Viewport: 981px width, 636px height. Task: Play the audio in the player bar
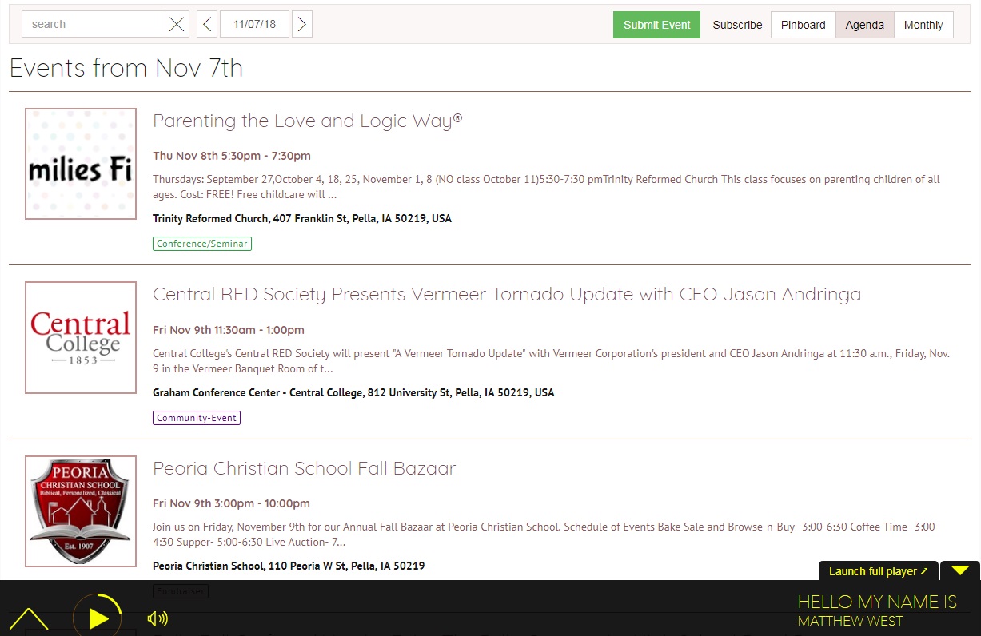(98, 618)
